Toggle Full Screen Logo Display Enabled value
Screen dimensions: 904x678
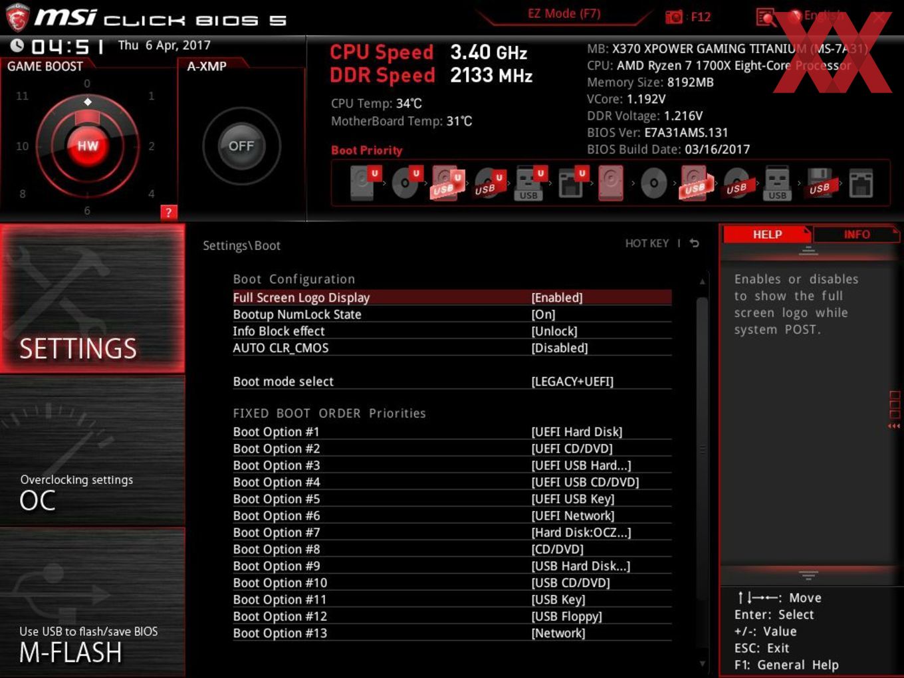point(557,298)
